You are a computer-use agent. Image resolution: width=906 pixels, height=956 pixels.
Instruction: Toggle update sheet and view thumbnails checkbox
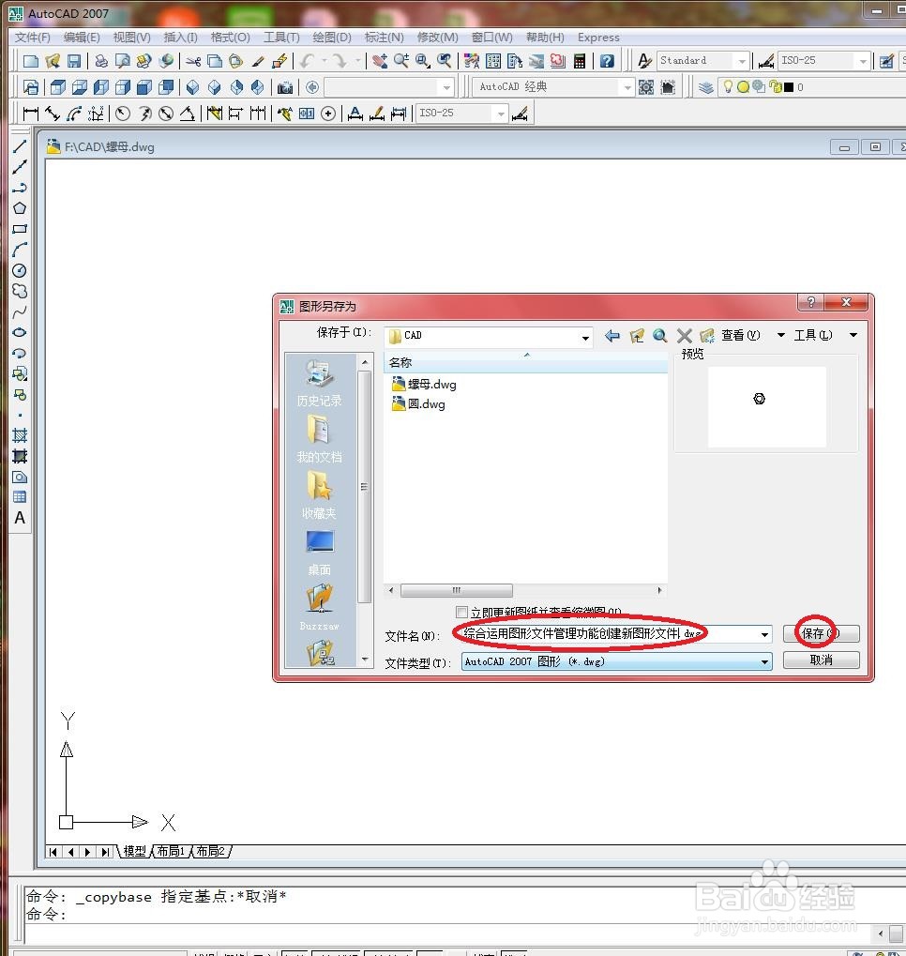461,612
